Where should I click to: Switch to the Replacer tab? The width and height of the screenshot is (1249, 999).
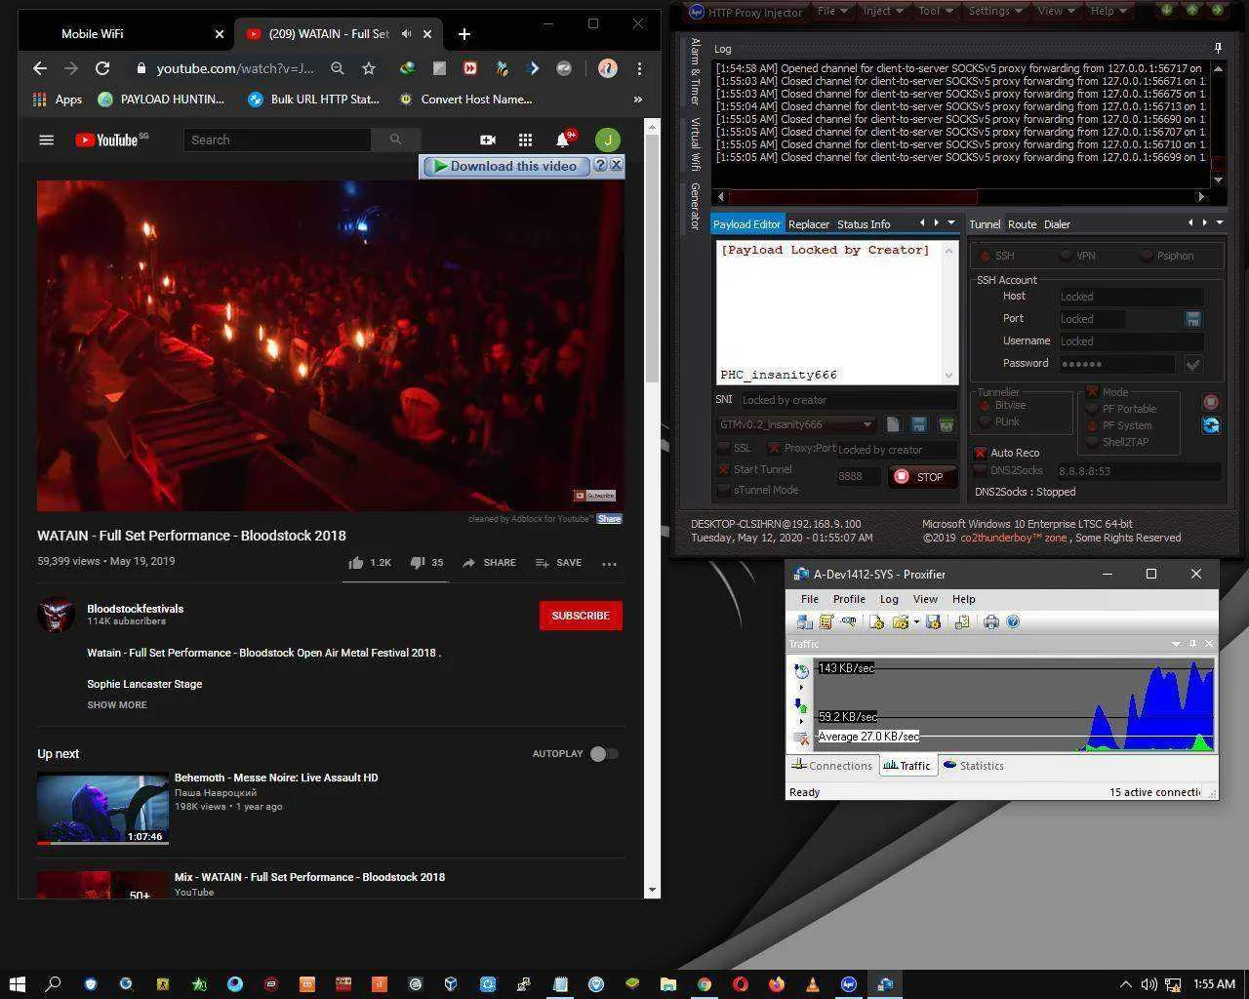(809, 224)
